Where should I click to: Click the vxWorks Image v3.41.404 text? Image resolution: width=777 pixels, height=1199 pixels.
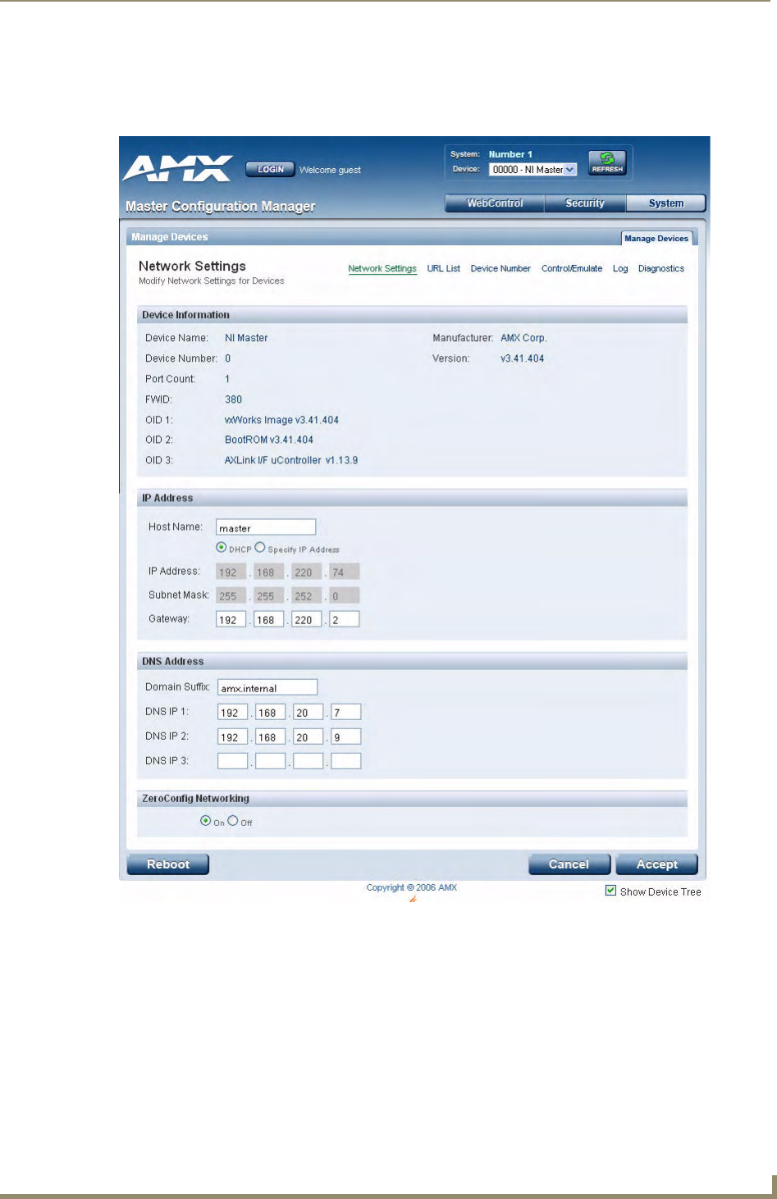coord(281,420)
